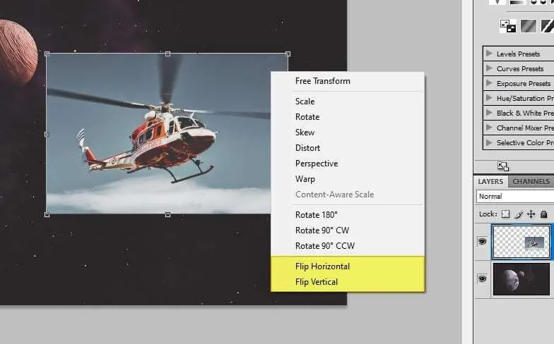Expand the Hue/Saturation Presets group

coord(489,98)
